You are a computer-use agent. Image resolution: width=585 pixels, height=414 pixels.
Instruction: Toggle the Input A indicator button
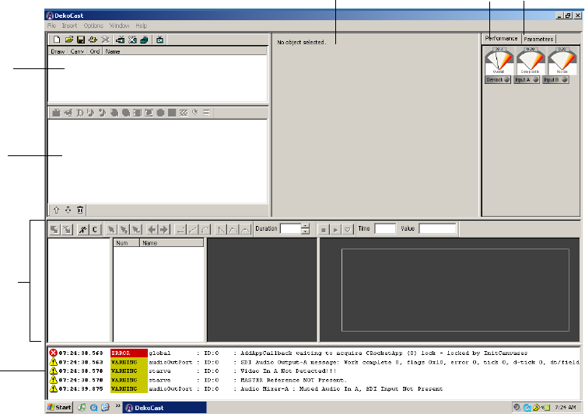pos(527,80)
